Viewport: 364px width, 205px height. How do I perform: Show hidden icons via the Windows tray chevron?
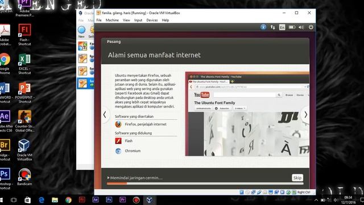pyautogui.click(x=316, y=200)
